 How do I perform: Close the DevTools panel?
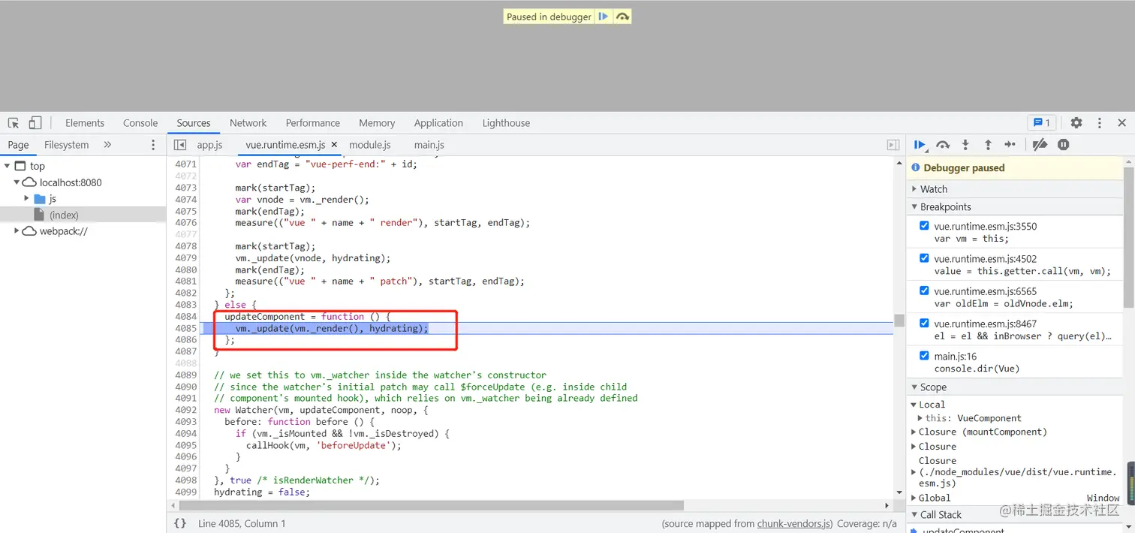(x=1121, y=123)
